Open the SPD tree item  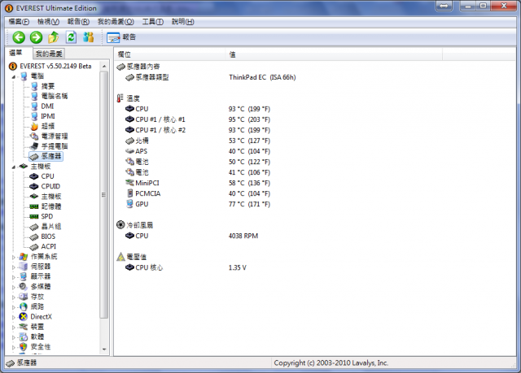point(42,216)
